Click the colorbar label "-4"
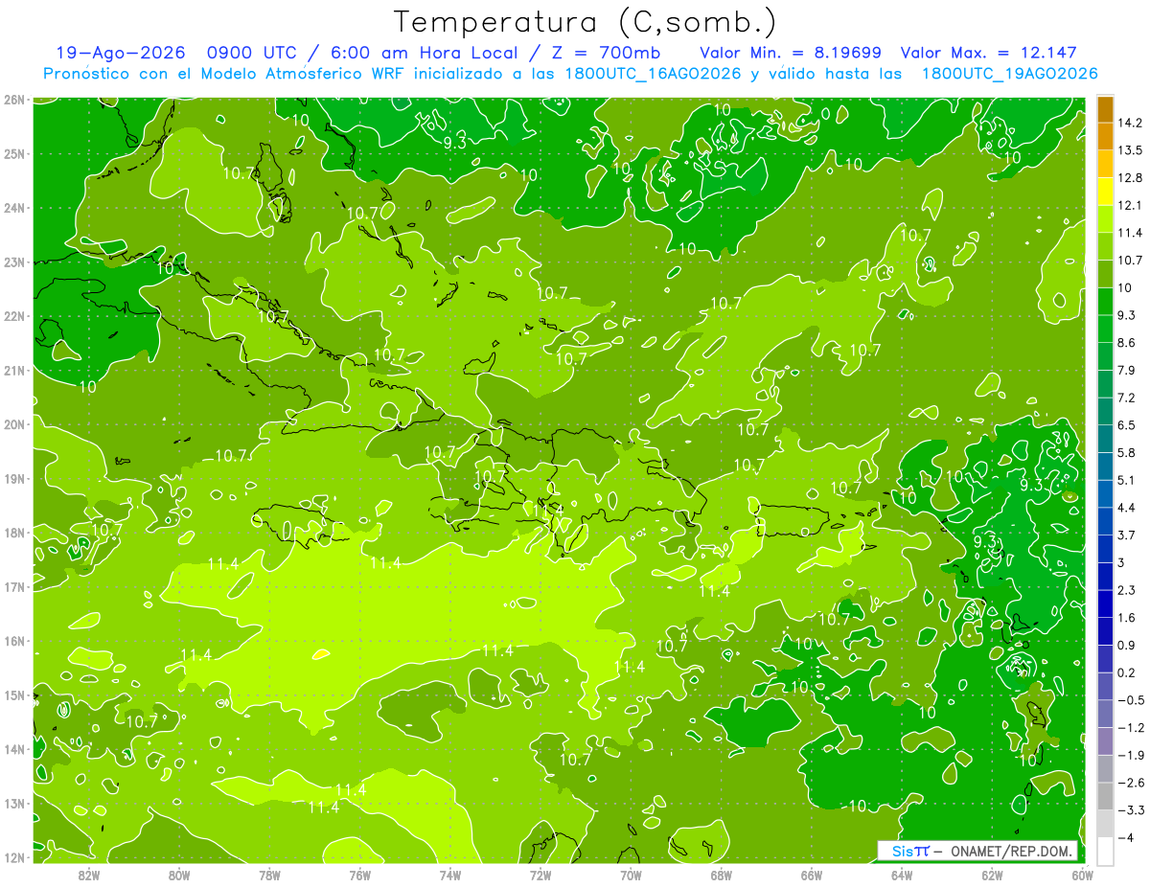The width and height of the screenshot is (1150, 888). [1125, 837]
